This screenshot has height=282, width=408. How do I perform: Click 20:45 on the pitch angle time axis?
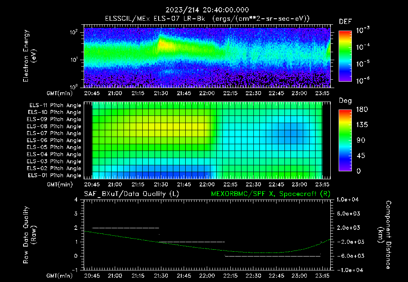pyautogui.click(x=92, y=184)
